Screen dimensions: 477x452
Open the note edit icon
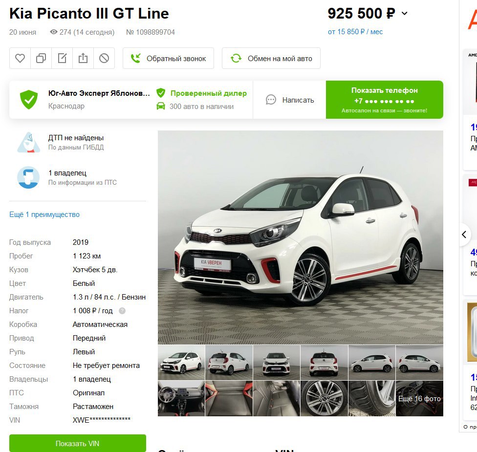(x=62, y=58)
